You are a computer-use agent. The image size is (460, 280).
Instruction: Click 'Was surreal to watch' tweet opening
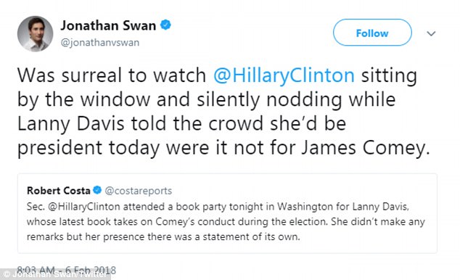(x=112, y=75)
